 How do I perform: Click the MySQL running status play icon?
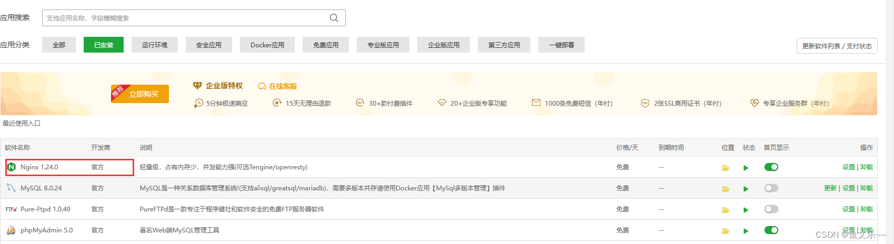click(746, 189)
